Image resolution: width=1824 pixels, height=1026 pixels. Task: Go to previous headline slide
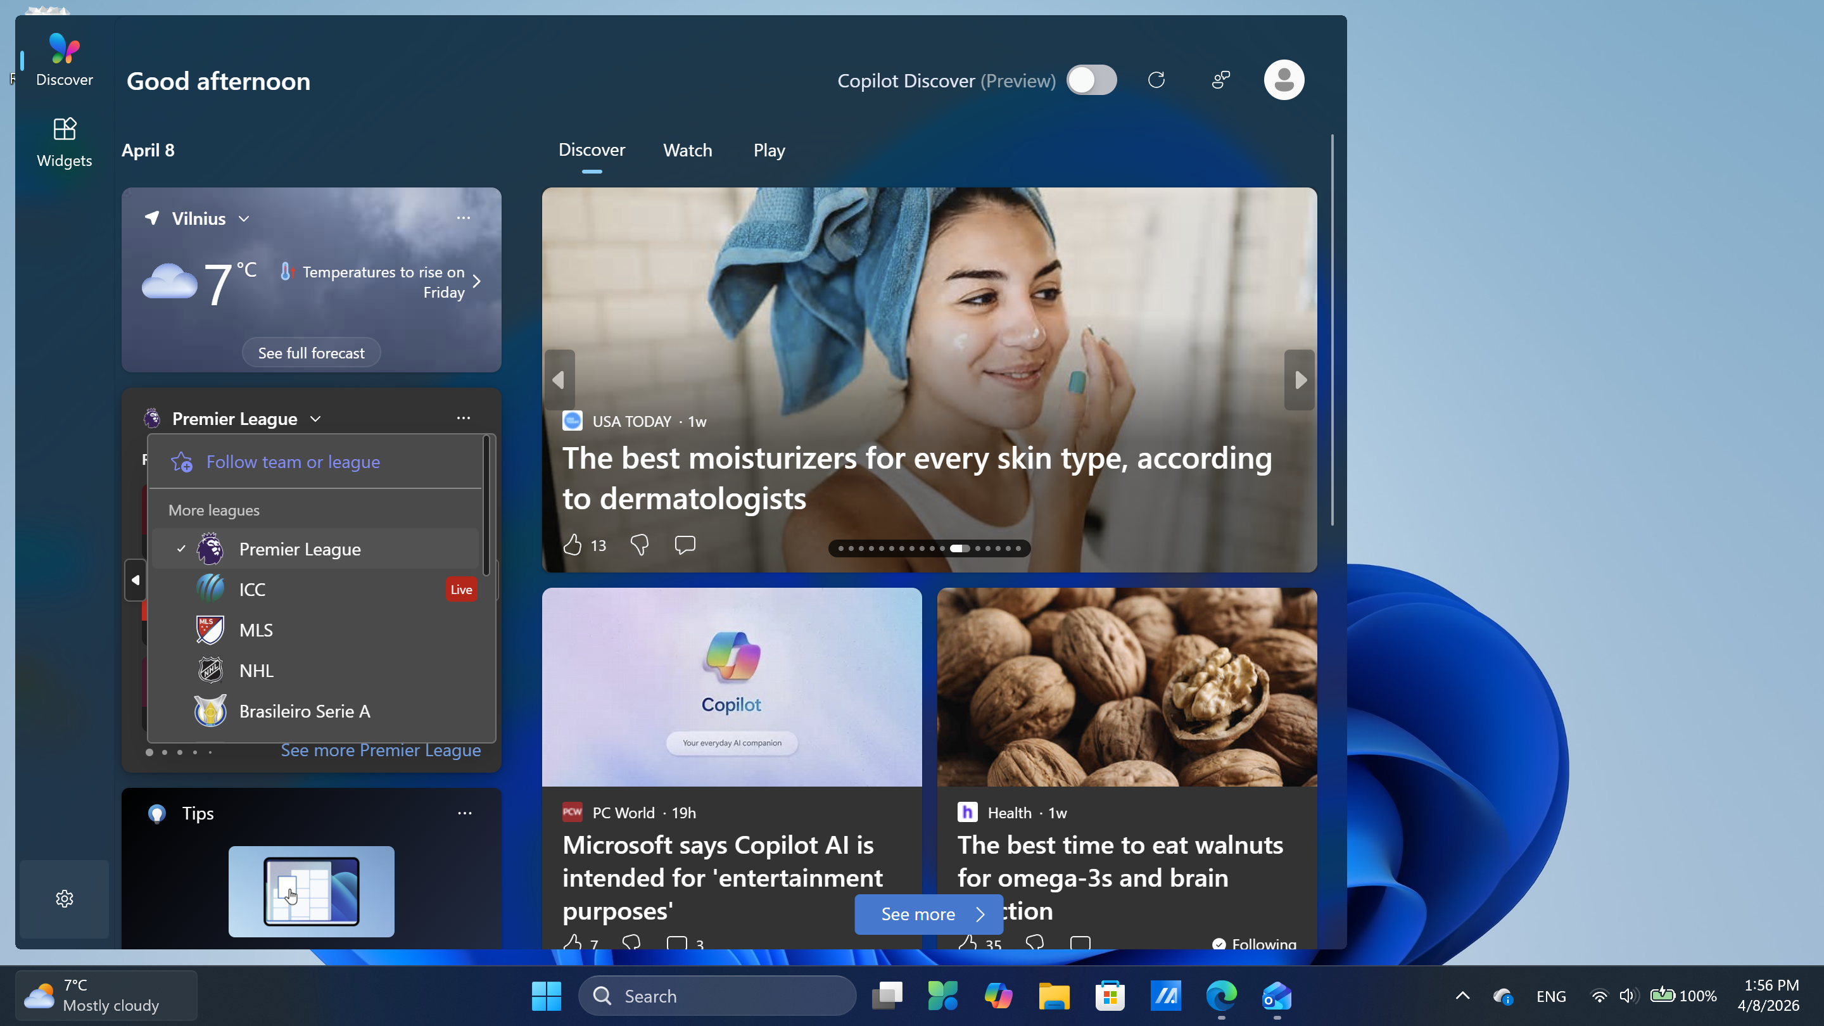coord(559,380)
